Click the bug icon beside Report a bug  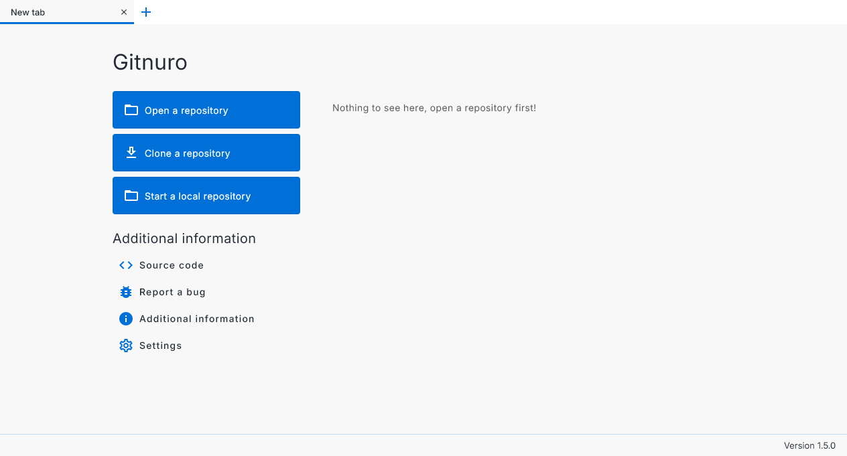coord(126,292)
